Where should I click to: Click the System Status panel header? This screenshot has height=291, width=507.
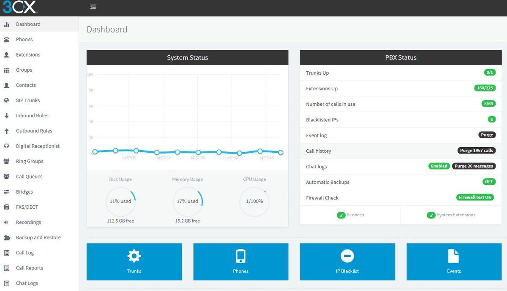click(188, 57)
